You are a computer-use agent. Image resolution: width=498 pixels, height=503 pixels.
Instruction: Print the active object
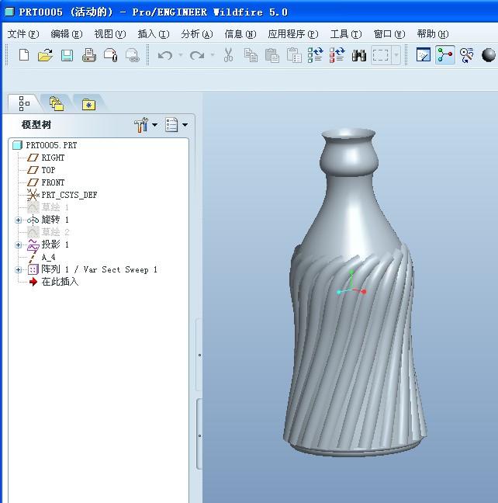tap(89, 55)
